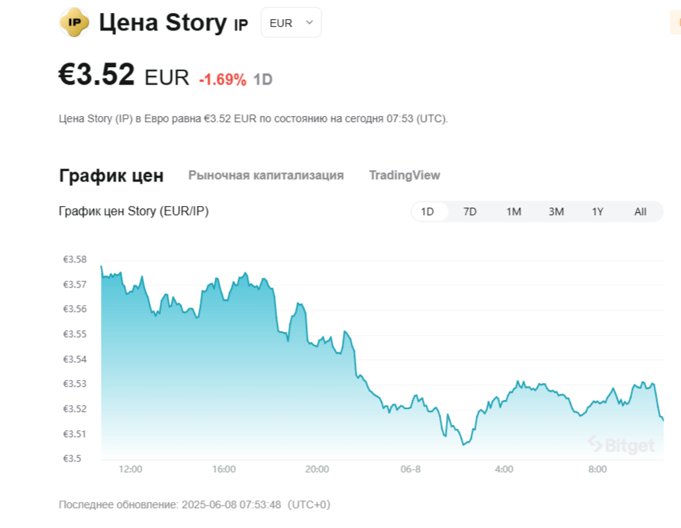The image size is (681, 528).
Task: Switch chart range to 1M
Action: 513,211
